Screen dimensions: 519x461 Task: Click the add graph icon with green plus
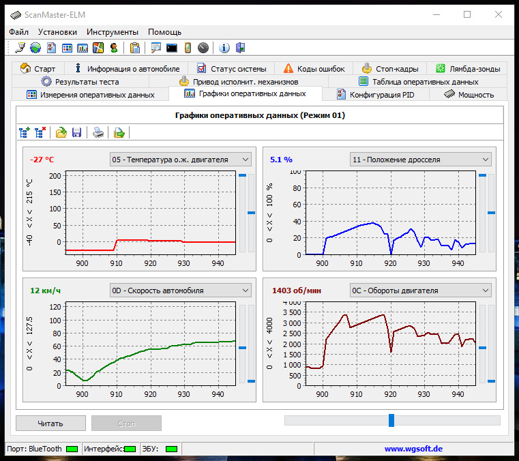point(25,132)
